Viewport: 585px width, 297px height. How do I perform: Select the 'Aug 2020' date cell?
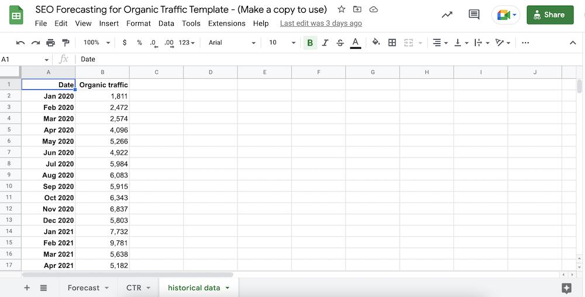[x=48, y=175]
